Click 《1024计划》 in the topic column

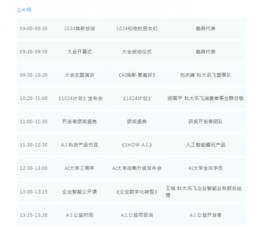pos(137,98)
